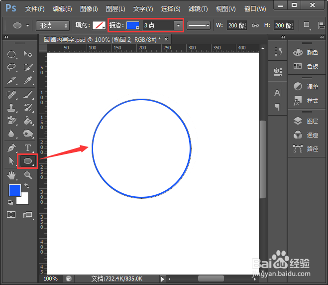Click the foreground blue color swatch
This screenshot has height=285, width=328.
pos(14,189)
